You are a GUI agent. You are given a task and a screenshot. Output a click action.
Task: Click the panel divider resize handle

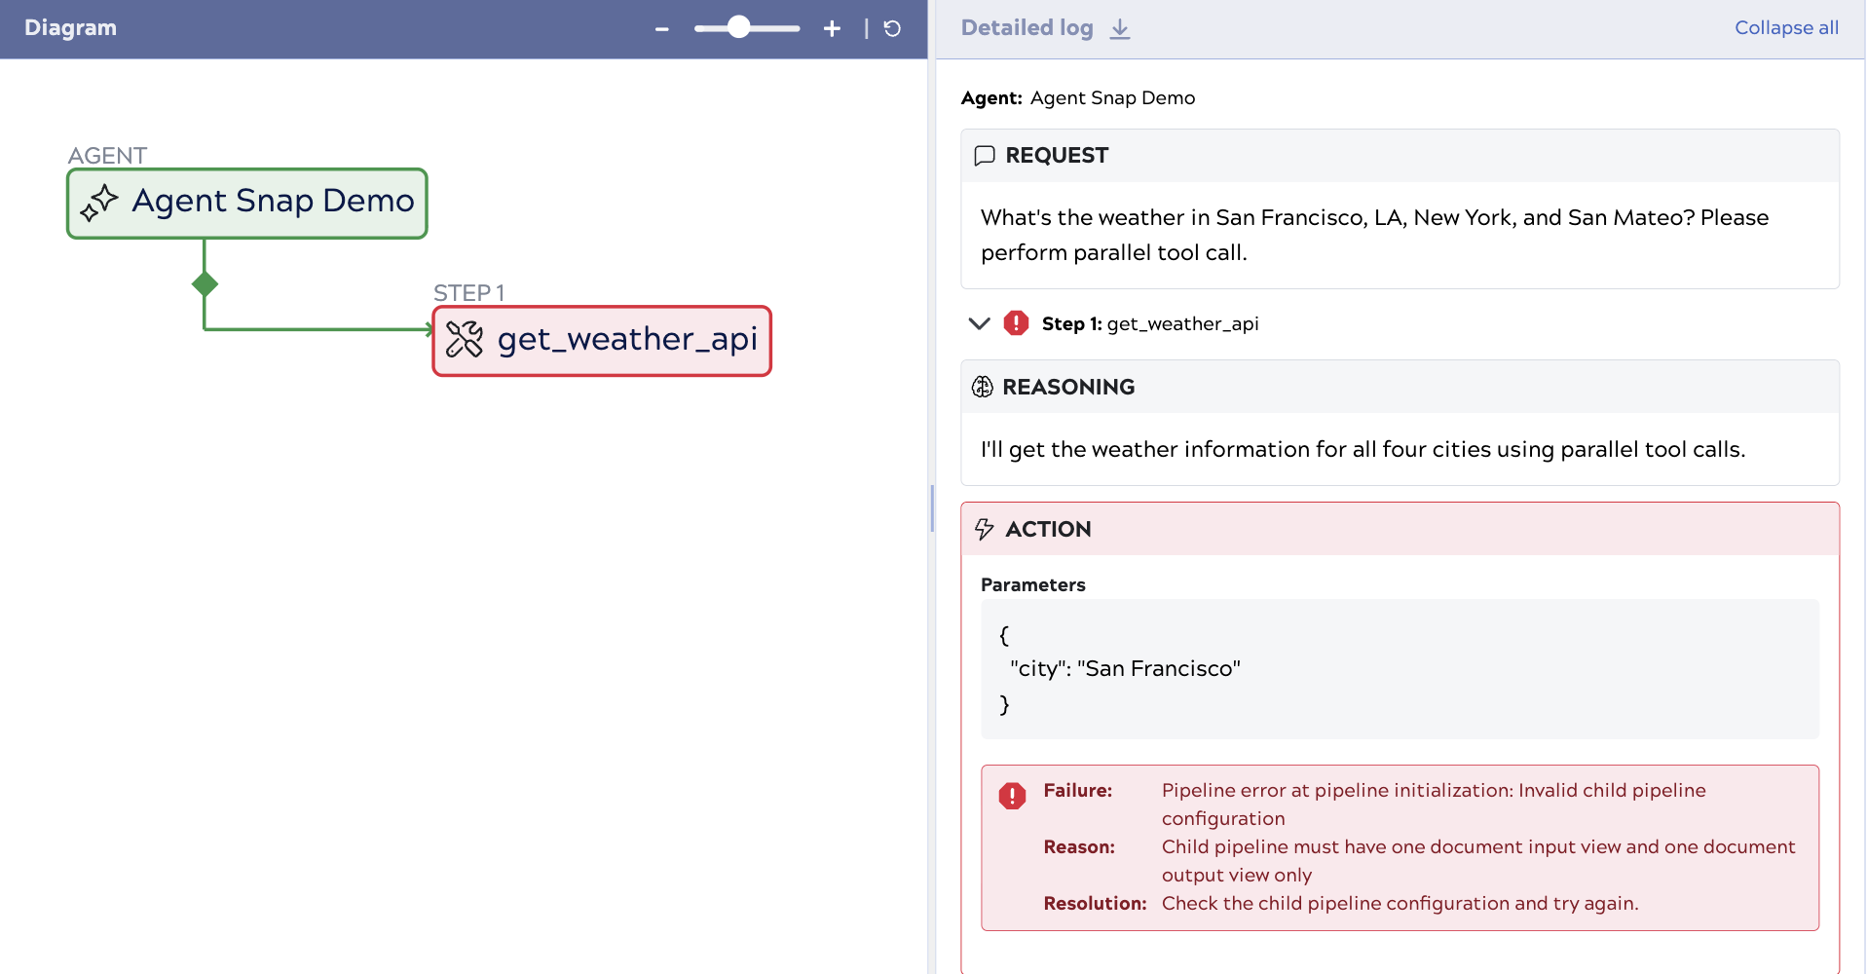[932, 508]
